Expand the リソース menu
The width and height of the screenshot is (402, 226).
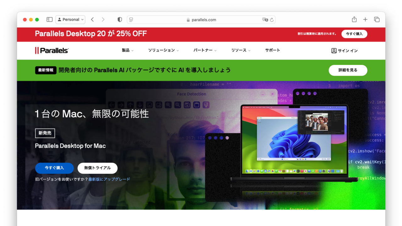(x=241, y=50)
